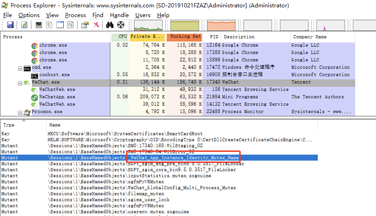376x216 pixels.
Task: Click the Save toolbar icon
Action: click(x=10, y=25)
